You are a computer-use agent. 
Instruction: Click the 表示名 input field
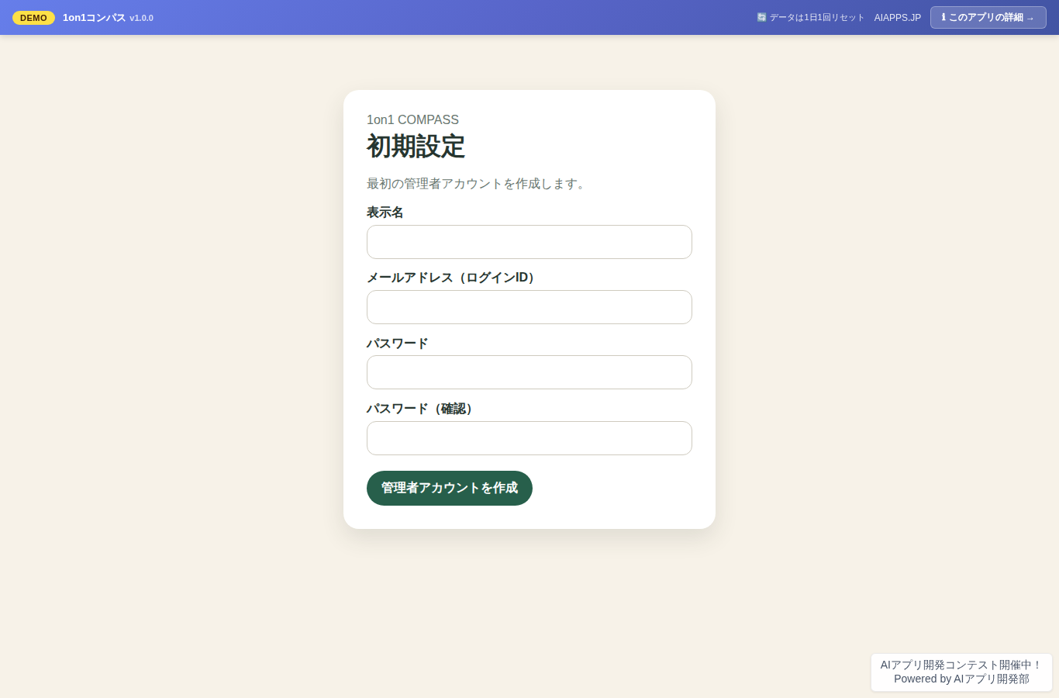coord(529,242)
